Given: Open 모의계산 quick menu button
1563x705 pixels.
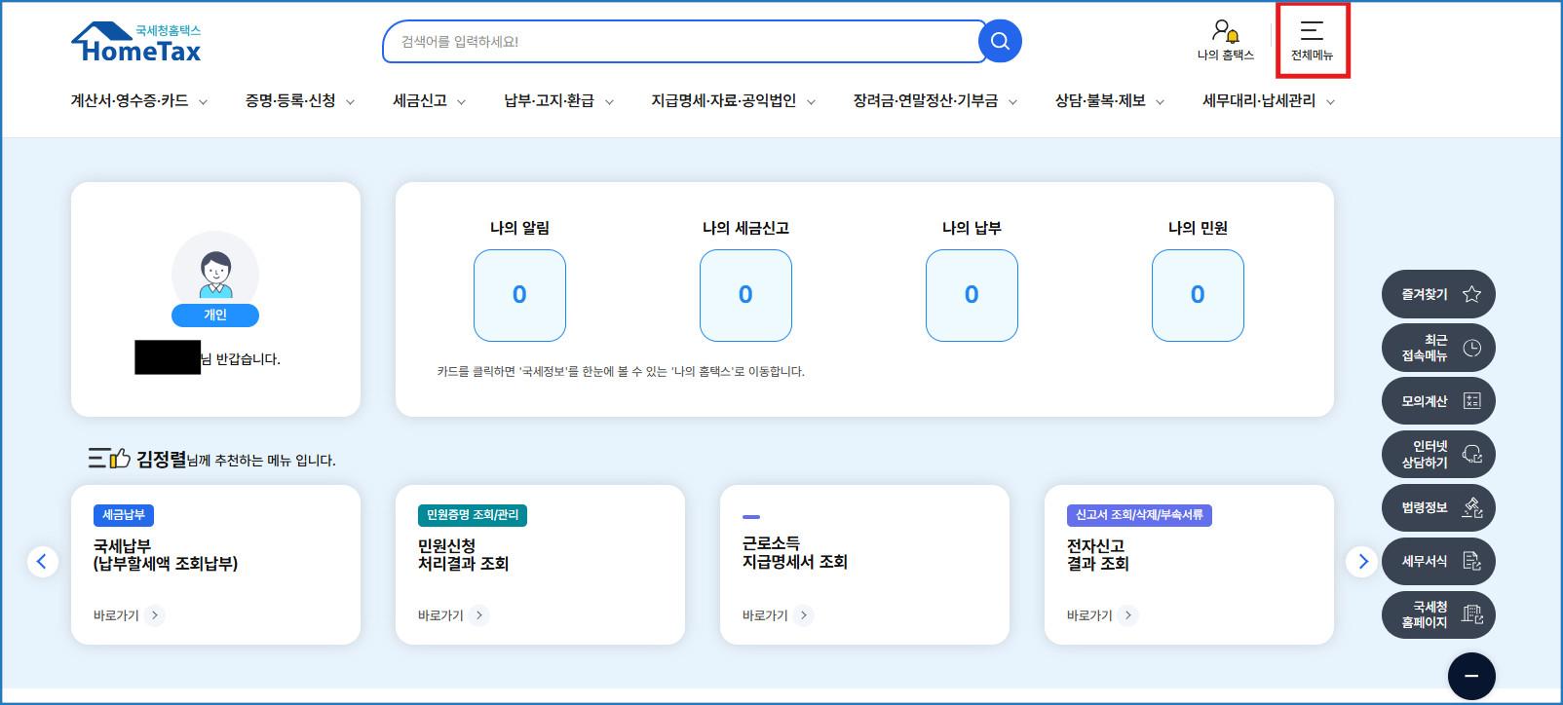Looking at the screenshot, I should coord(1438,401).
